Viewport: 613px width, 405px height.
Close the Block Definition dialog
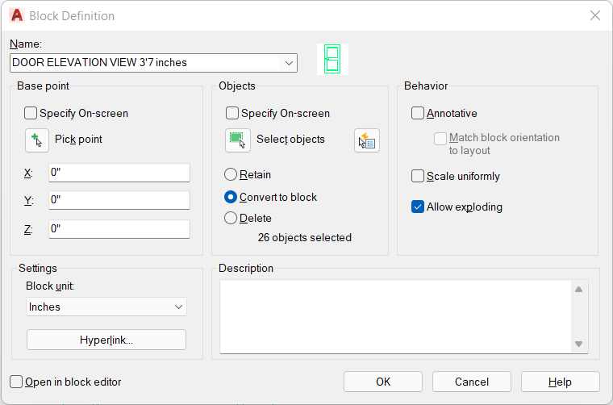click(x=595, y=15)
